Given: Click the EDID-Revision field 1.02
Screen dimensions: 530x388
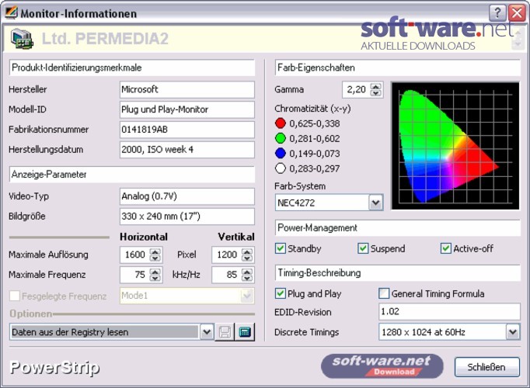Looking at the screenshot, I should pos(449,311).
